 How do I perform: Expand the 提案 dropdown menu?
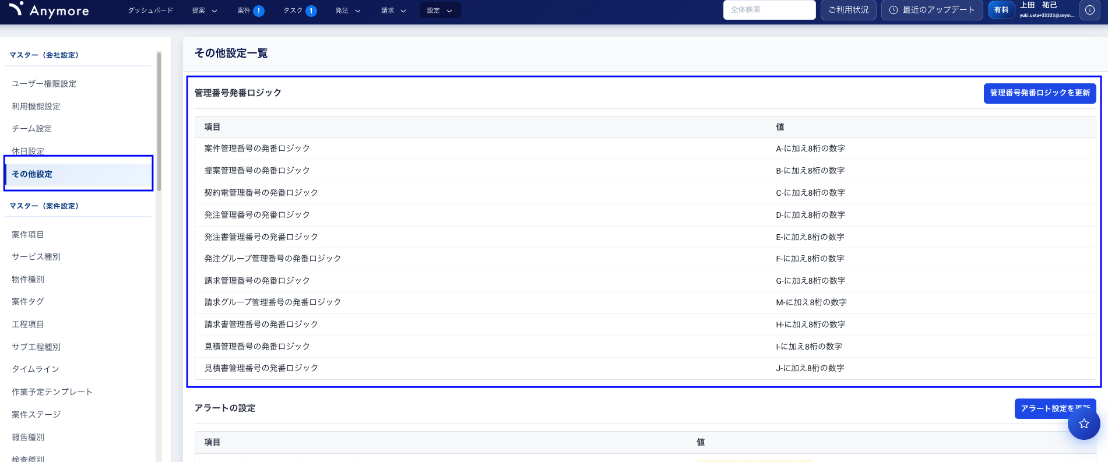click(x=205, y=10)
